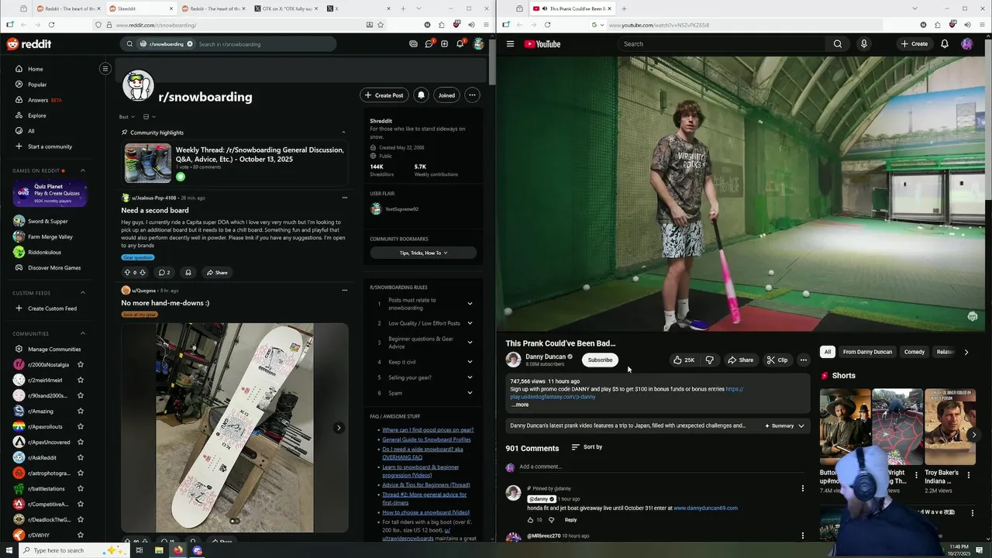The height and width of the screenshot is (558, 992).
Task: Subscribe to Danny Duncan channel
Action: click(x=600, y=360)
